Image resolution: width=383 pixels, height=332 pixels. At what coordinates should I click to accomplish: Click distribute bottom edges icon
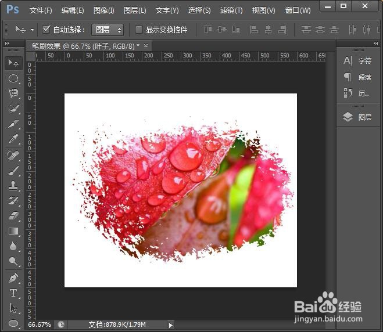coord(334,30)
